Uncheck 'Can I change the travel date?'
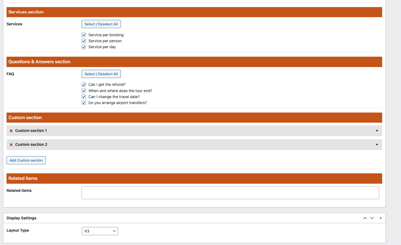 84,97
